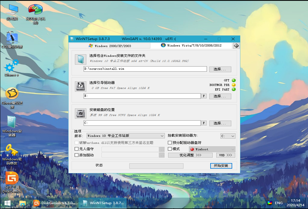Click the install files folder icon

click(81, 60)
